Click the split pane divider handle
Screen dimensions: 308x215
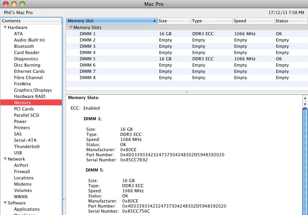point(187,92)
